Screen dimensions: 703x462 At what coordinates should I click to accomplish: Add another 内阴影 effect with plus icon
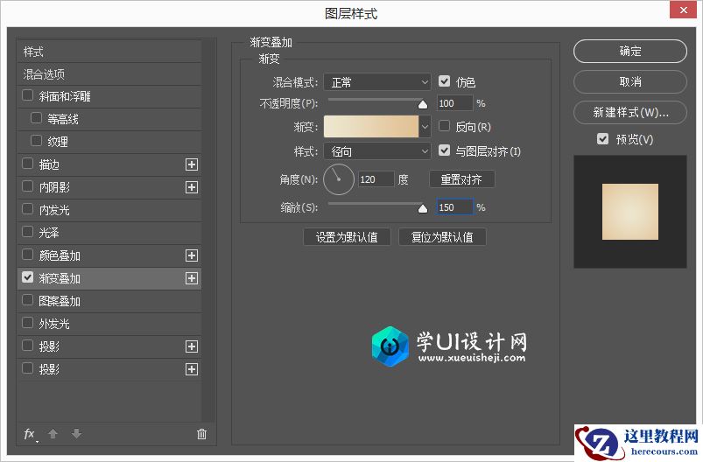[192, 187]
